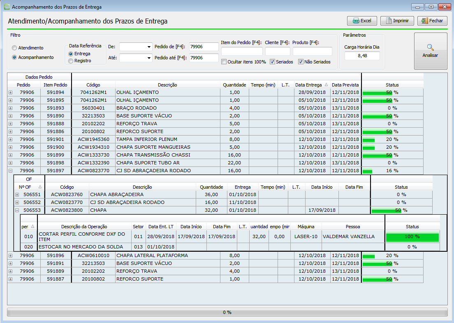Expand OF 506551 CHAPA ABRAÇADEIRA row

click(x=17, y=194)
